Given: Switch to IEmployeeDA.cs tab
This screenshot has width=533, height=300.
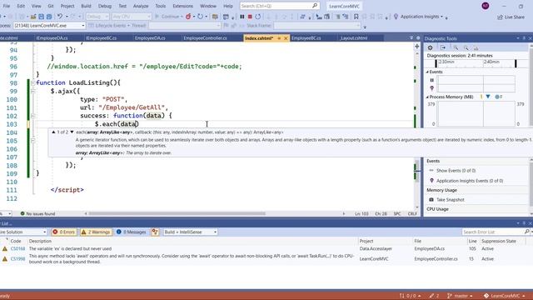Looking at the screenshot, I should coord(52,38).
